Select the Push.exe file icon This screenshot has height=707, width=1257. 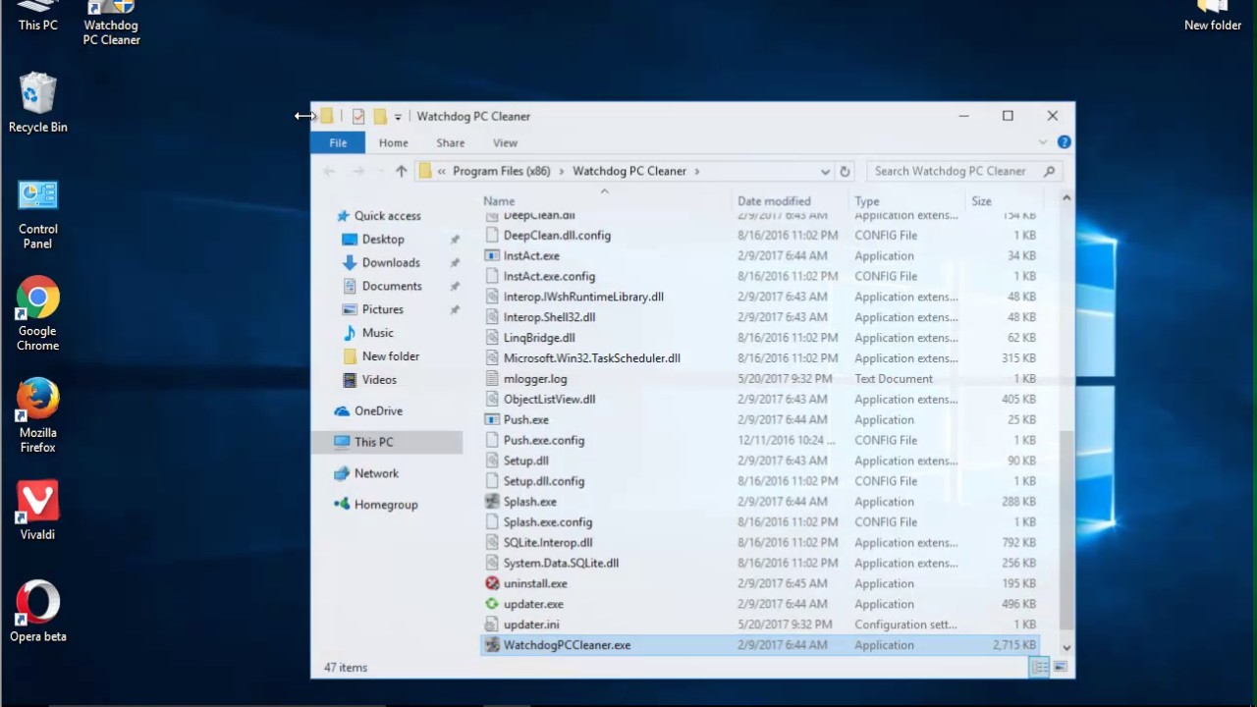click(492, 419)
